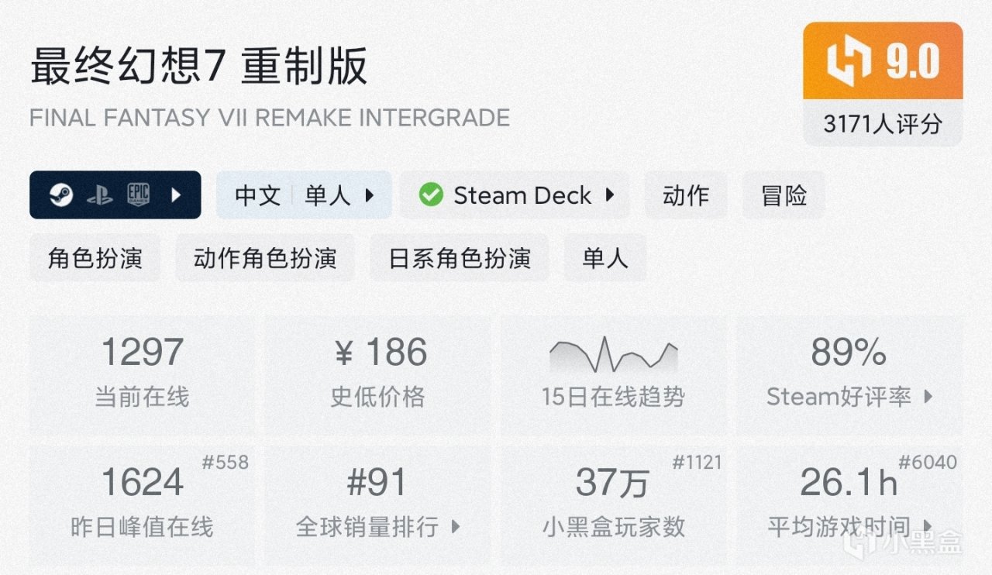Open 全球销量排行 ranking arrow
The image size is (992, 575).
[x=456, y=528]
